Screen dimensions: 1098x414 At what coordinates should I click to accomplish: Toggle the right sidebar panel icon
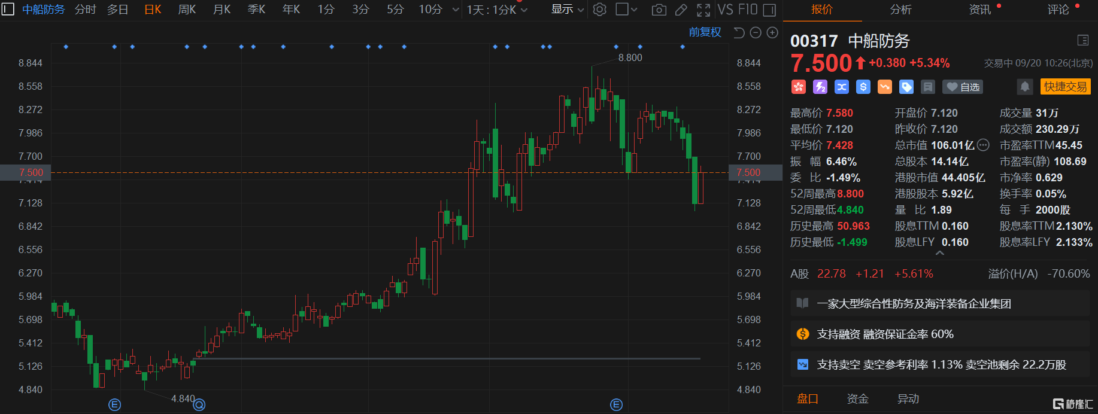pyautogui.click(x=770, y=10)
